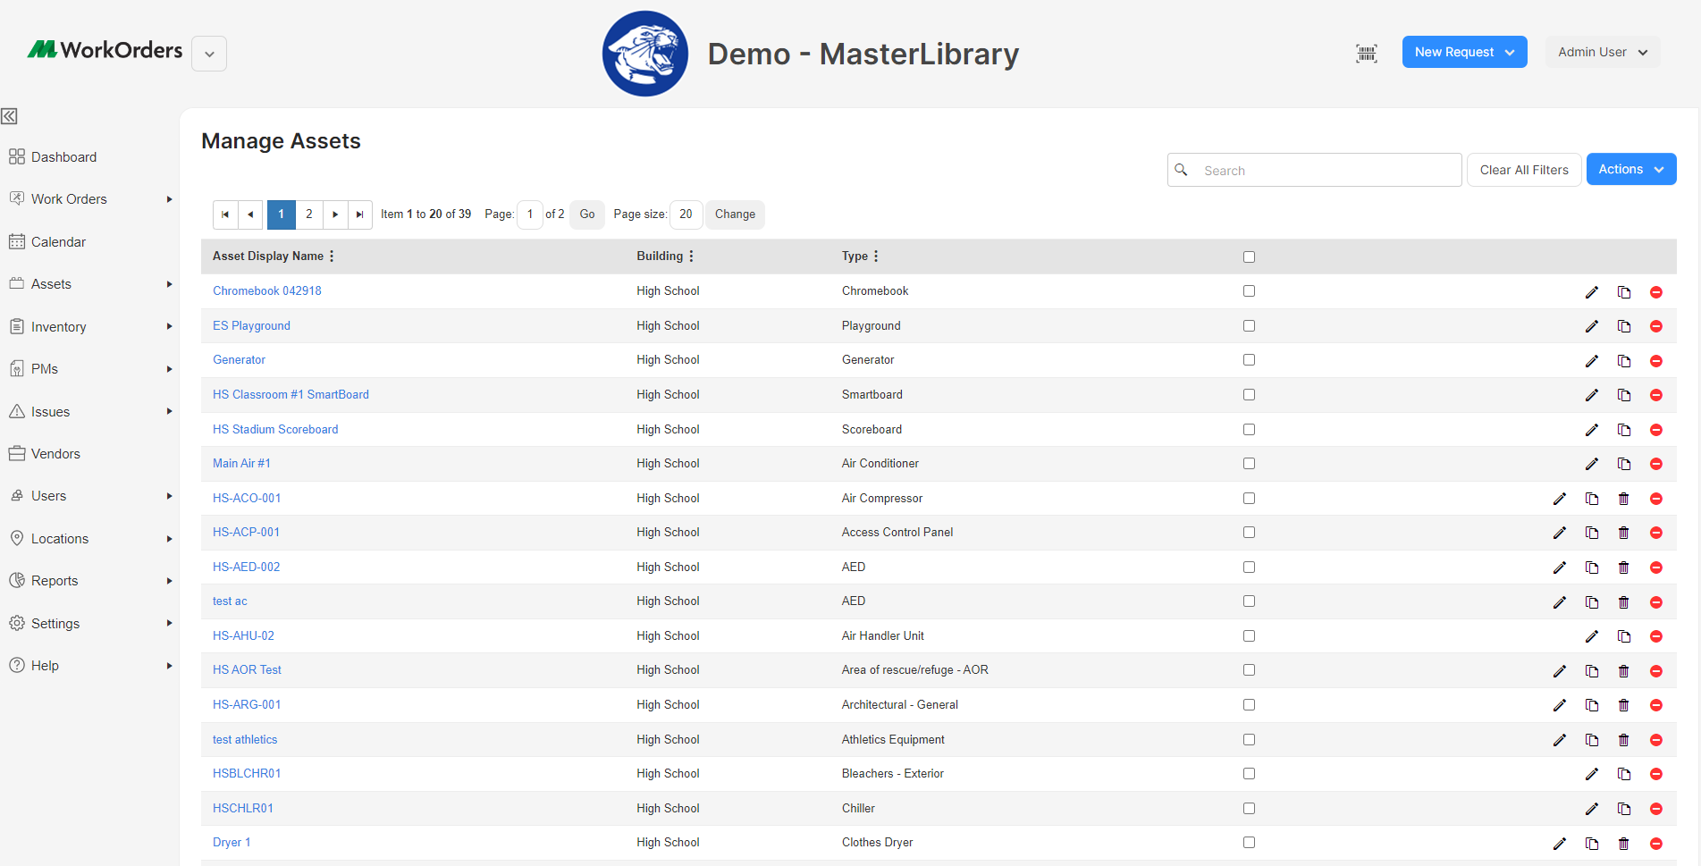Select the HS-ACO-001 checkbox
Viewport: 1701px width, 866px height.
point(1249,499)
